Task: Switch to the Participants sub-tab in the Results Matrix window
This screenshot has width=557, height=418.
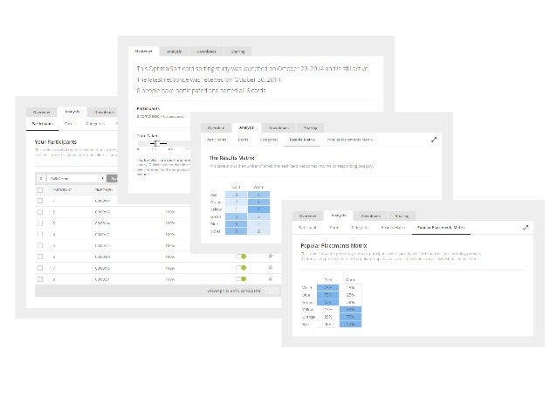Action: pyautogui.click(x=217, y=140)
